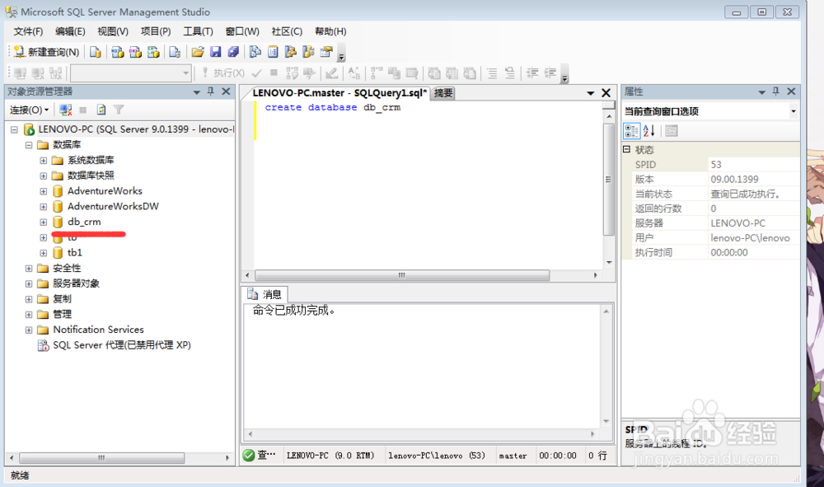Open the Properties Window toolbar icon

click(x=326, y=51)
